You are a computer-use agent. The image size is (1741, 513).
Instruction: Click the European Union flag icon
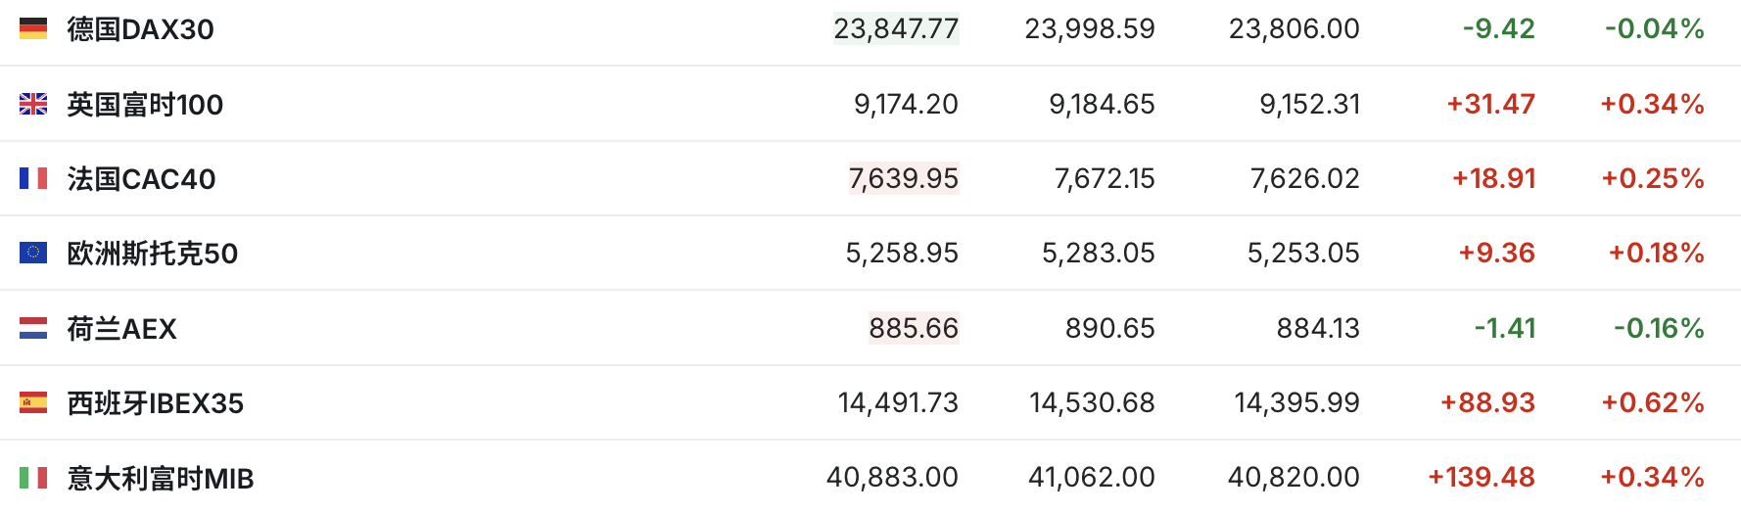click(33, 253)
